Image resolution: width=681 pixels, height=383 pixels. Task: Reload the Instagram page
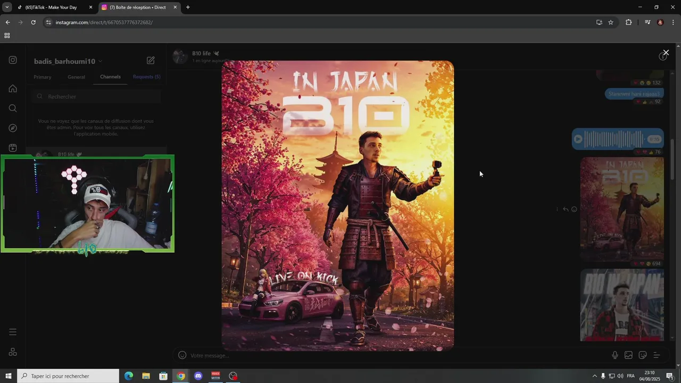tap(33, 22)
